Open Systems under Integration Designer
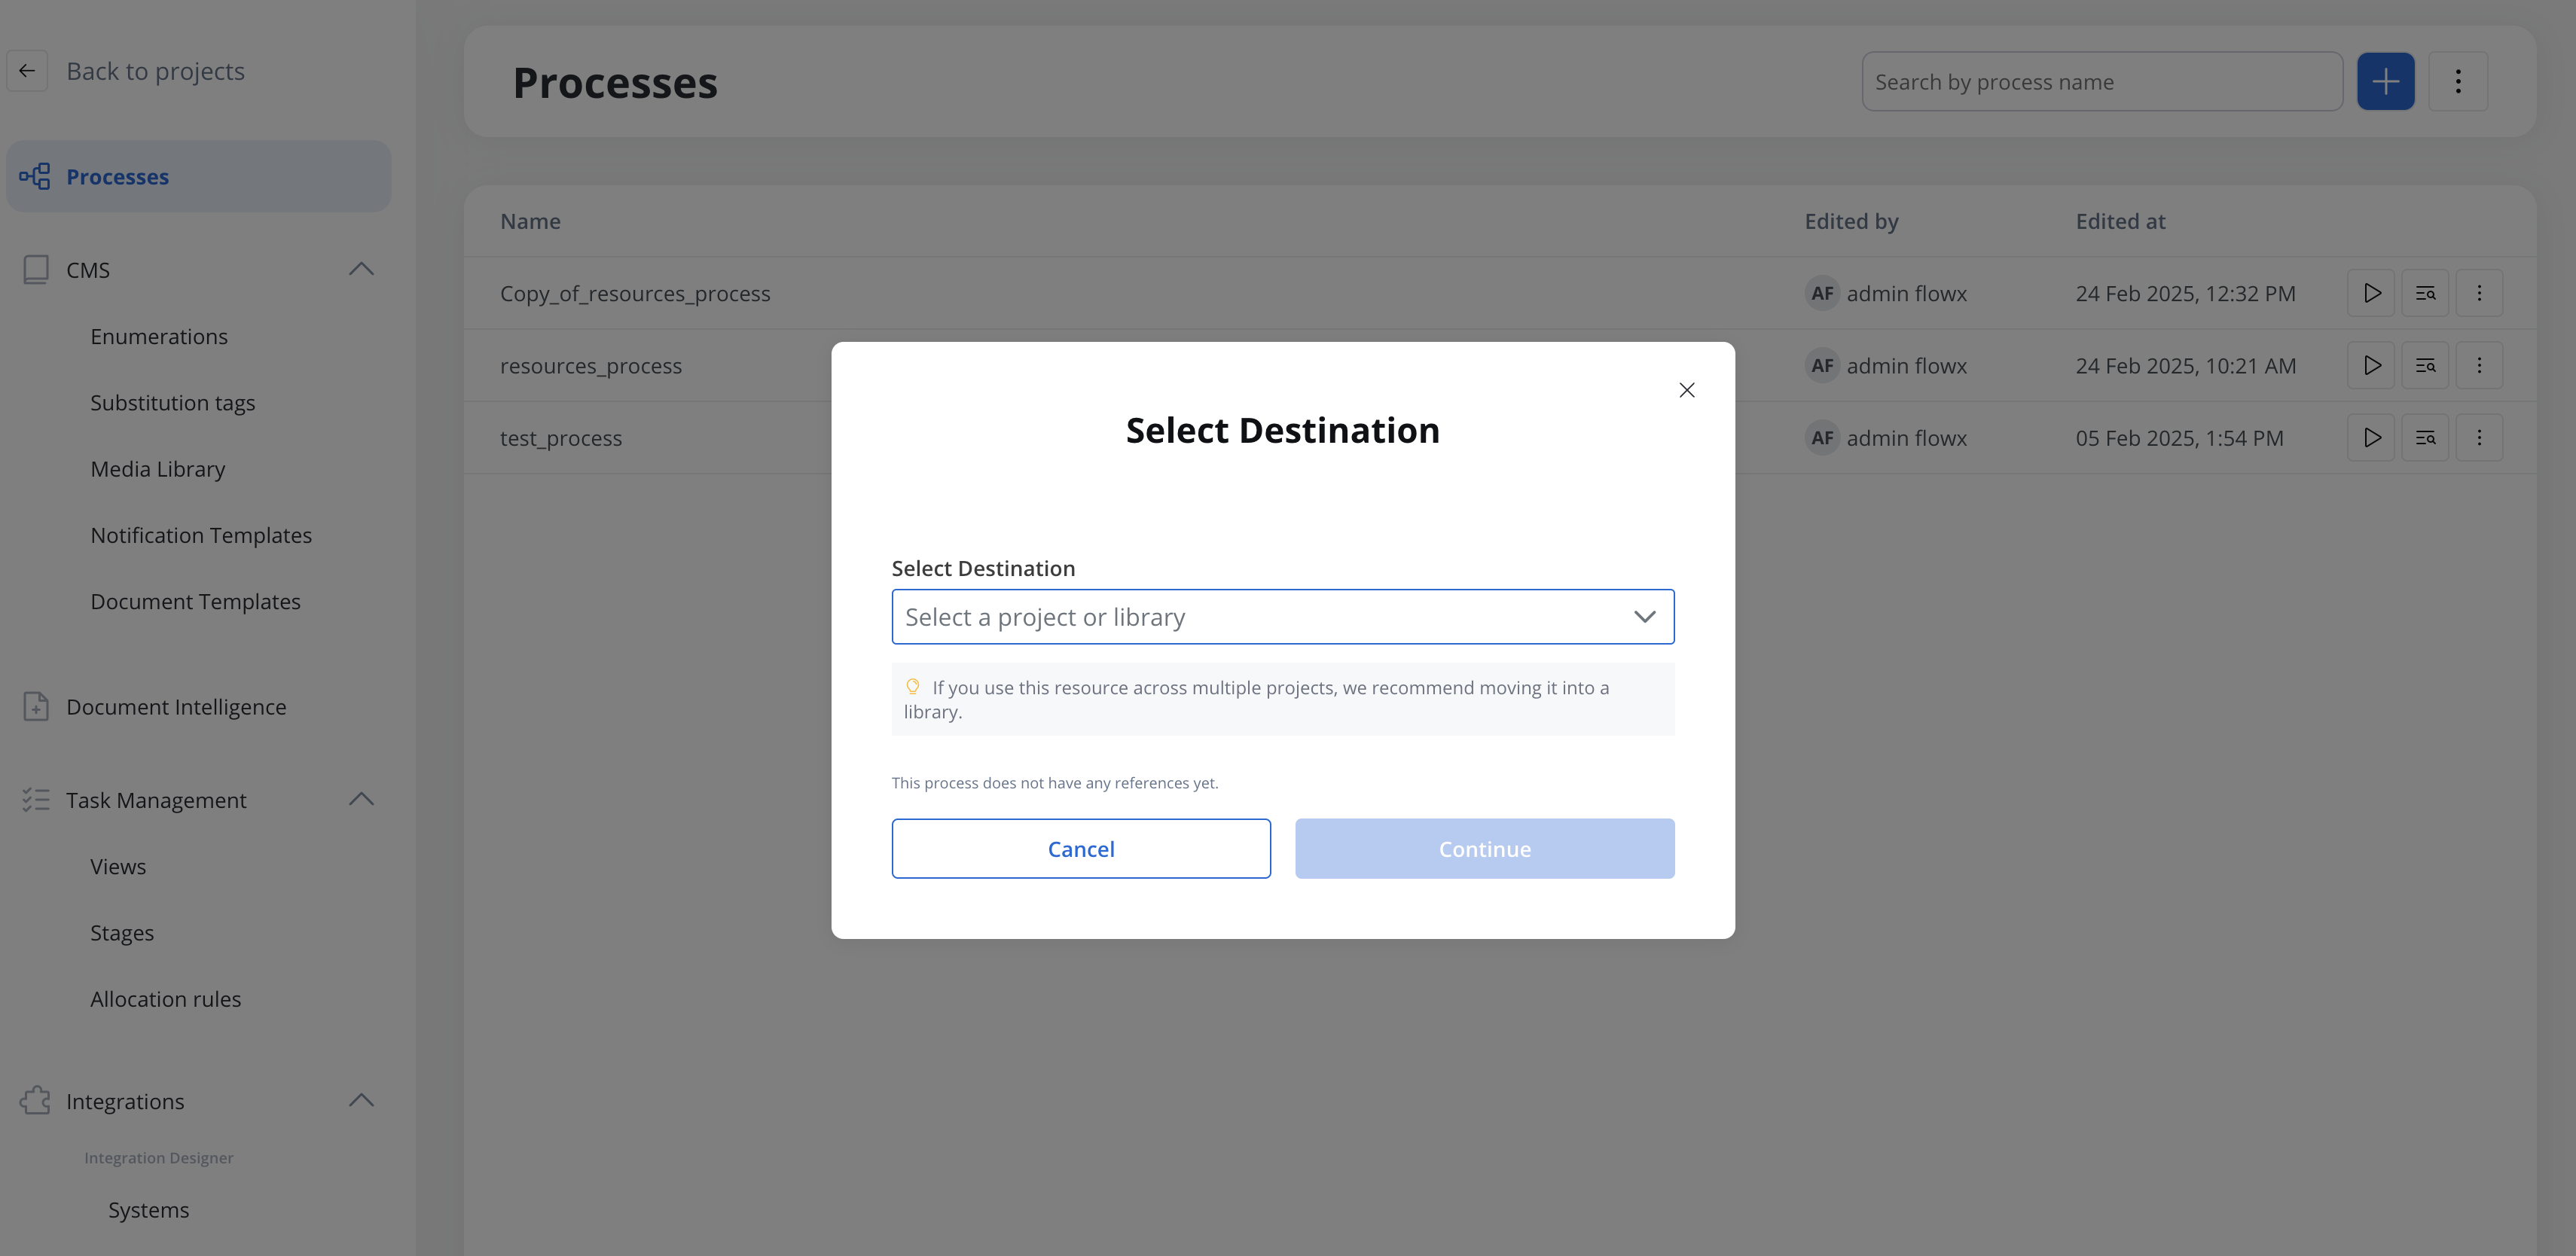Viewport: 2576px width, 1256px height. click(149, 1210)
